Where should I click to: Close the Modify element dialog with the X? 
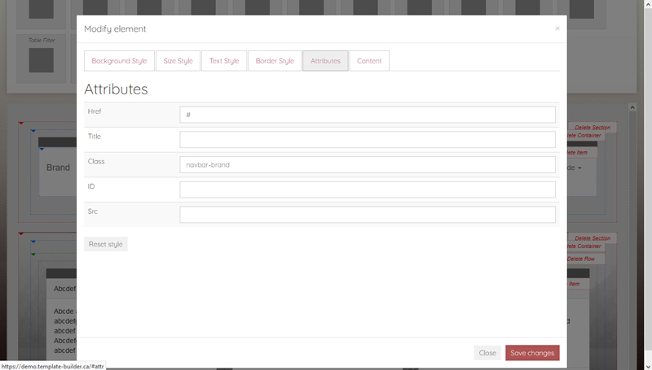(557, 28)
